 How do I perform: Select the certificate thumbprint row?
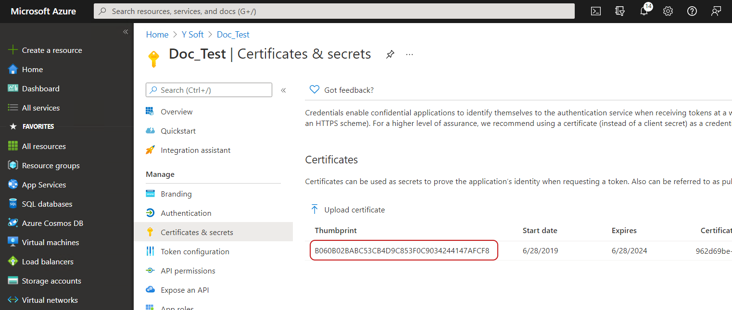pyautogui.click(x=402, y=250)
